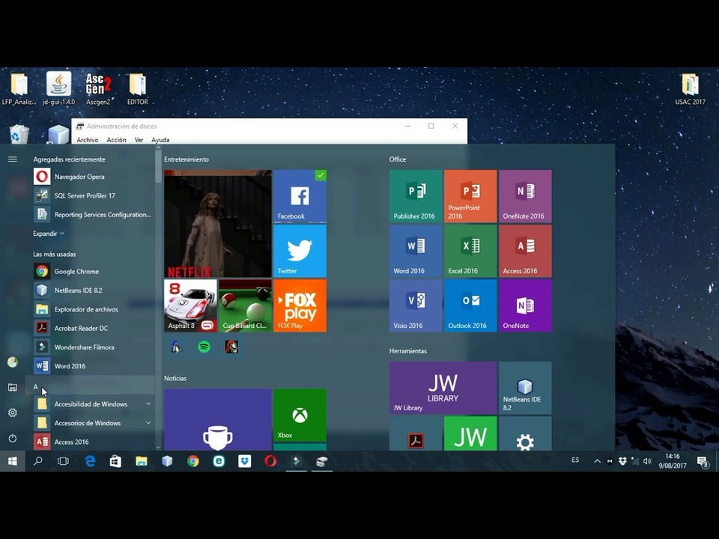Screen dimensions: 719x539
Task: Show hidden system tray icons
Action: pos(597,461)
